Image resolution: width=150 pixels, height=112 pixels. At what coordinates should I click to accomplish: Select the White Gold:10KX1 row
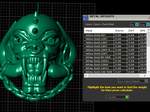click(115, 61)
